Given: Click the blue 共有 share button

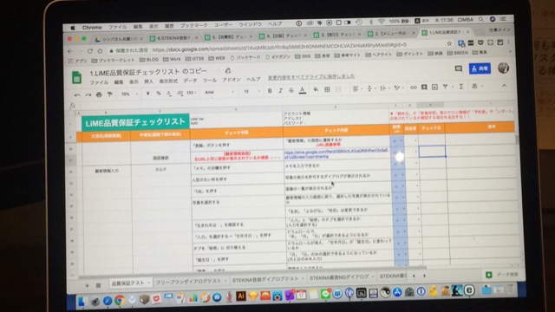Looking at the screenshot, I should point(480,68).
